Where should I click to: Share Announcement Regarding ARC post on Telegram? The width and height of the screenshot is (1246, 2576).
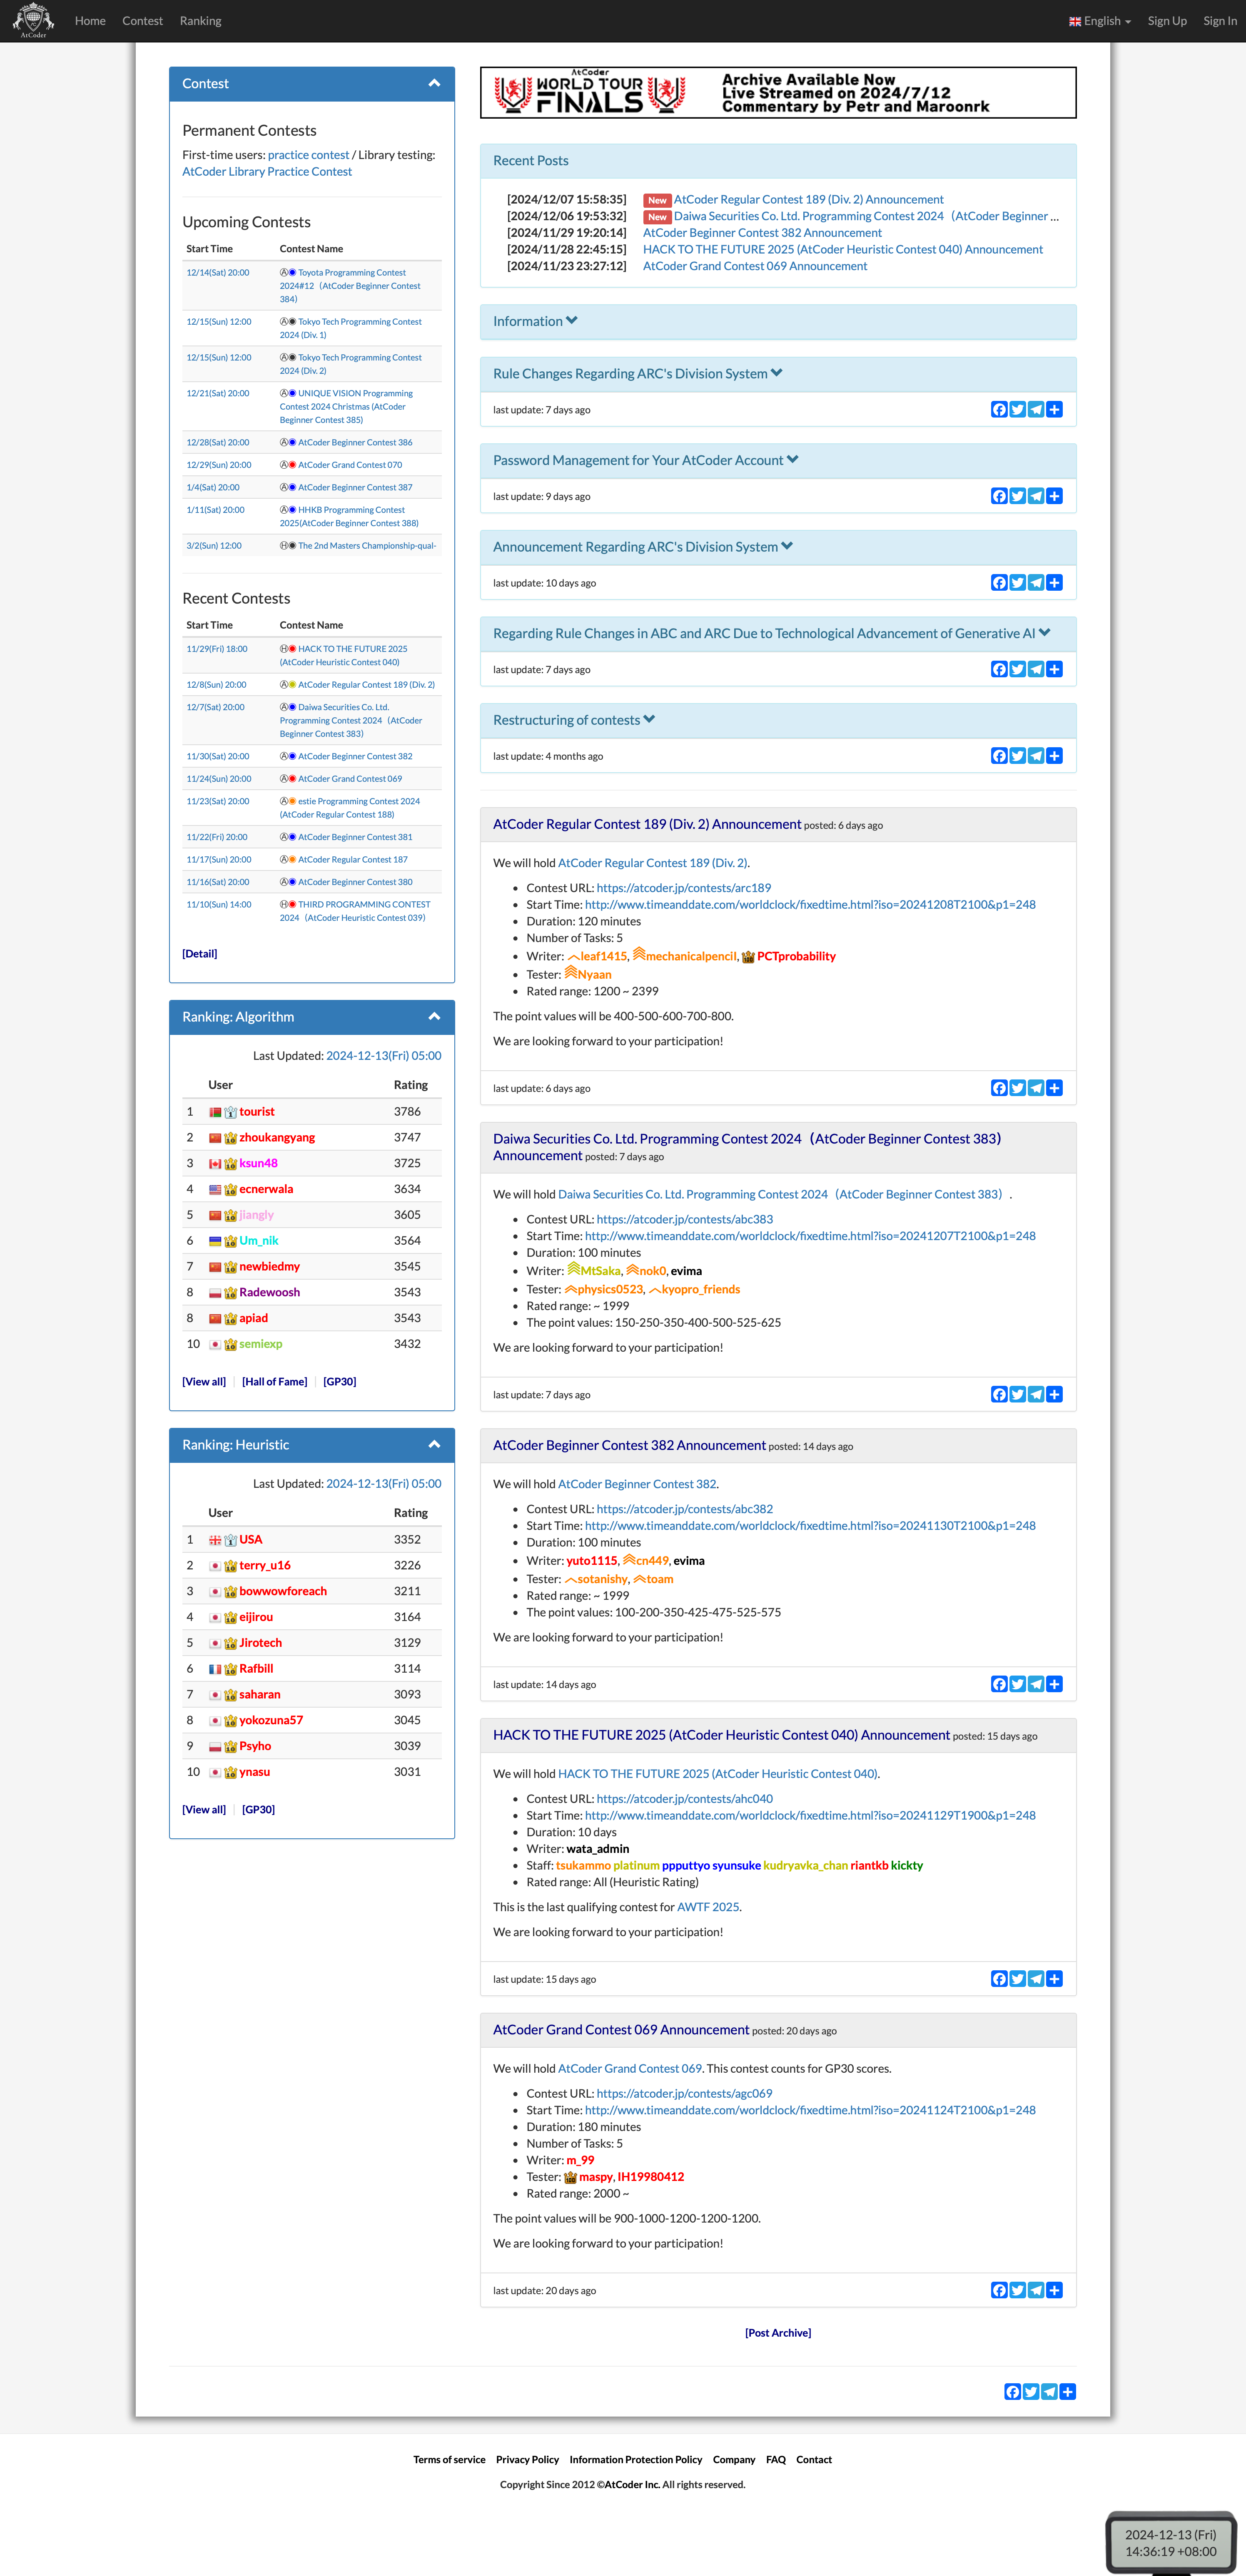(1036, 583)
